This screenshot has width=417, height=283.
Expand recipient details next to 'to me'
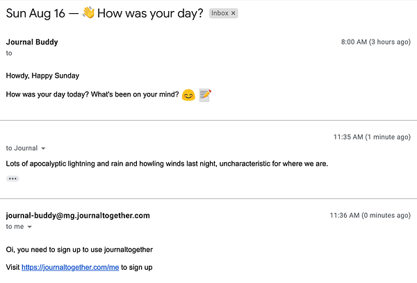click(30, 227)
